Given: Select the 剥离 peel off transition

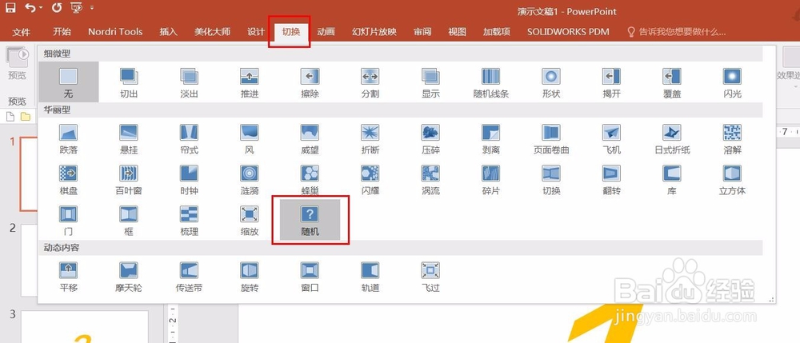Looking at the screenshot, I should click(x=491, y=138).
